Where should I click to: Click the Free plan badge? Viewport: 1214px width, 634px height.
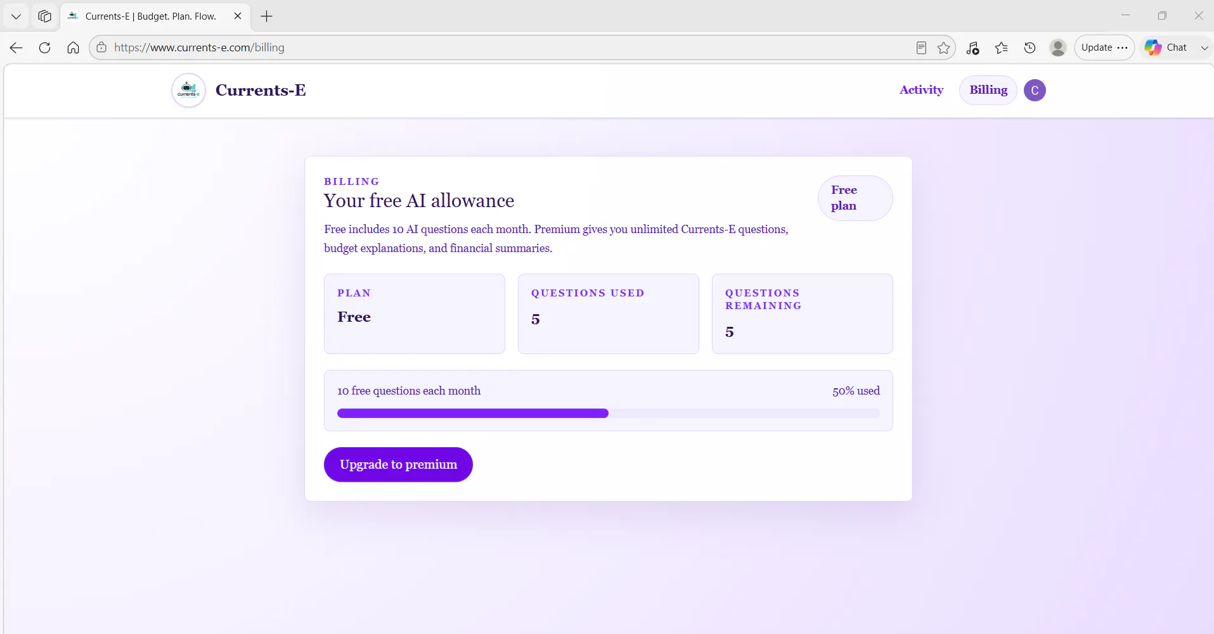(855, 198)
